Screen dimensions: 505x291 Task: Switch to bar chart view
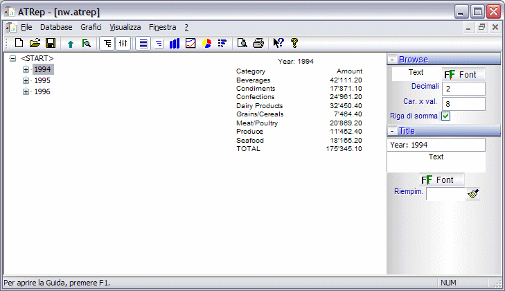tap(175, 43)
